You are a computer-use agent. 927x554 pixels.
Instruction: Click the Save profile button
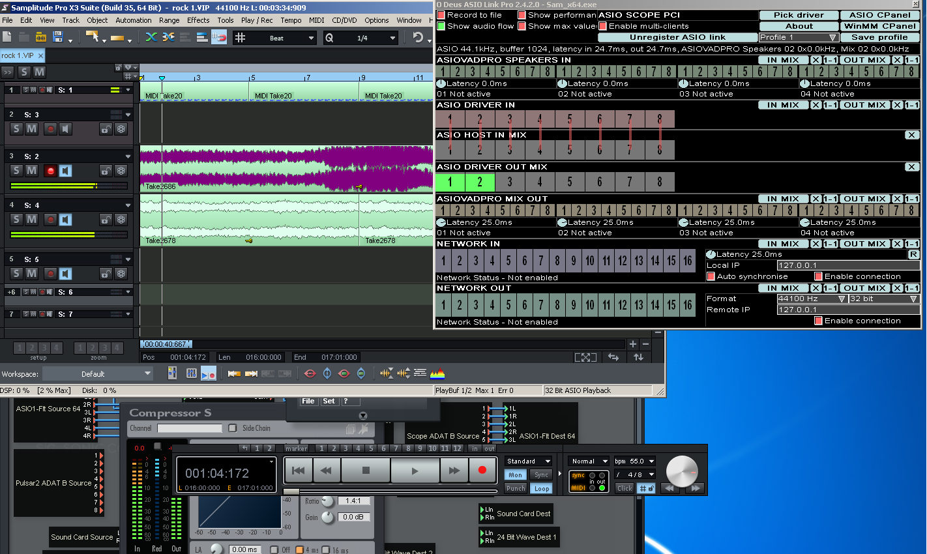[880, 37]
